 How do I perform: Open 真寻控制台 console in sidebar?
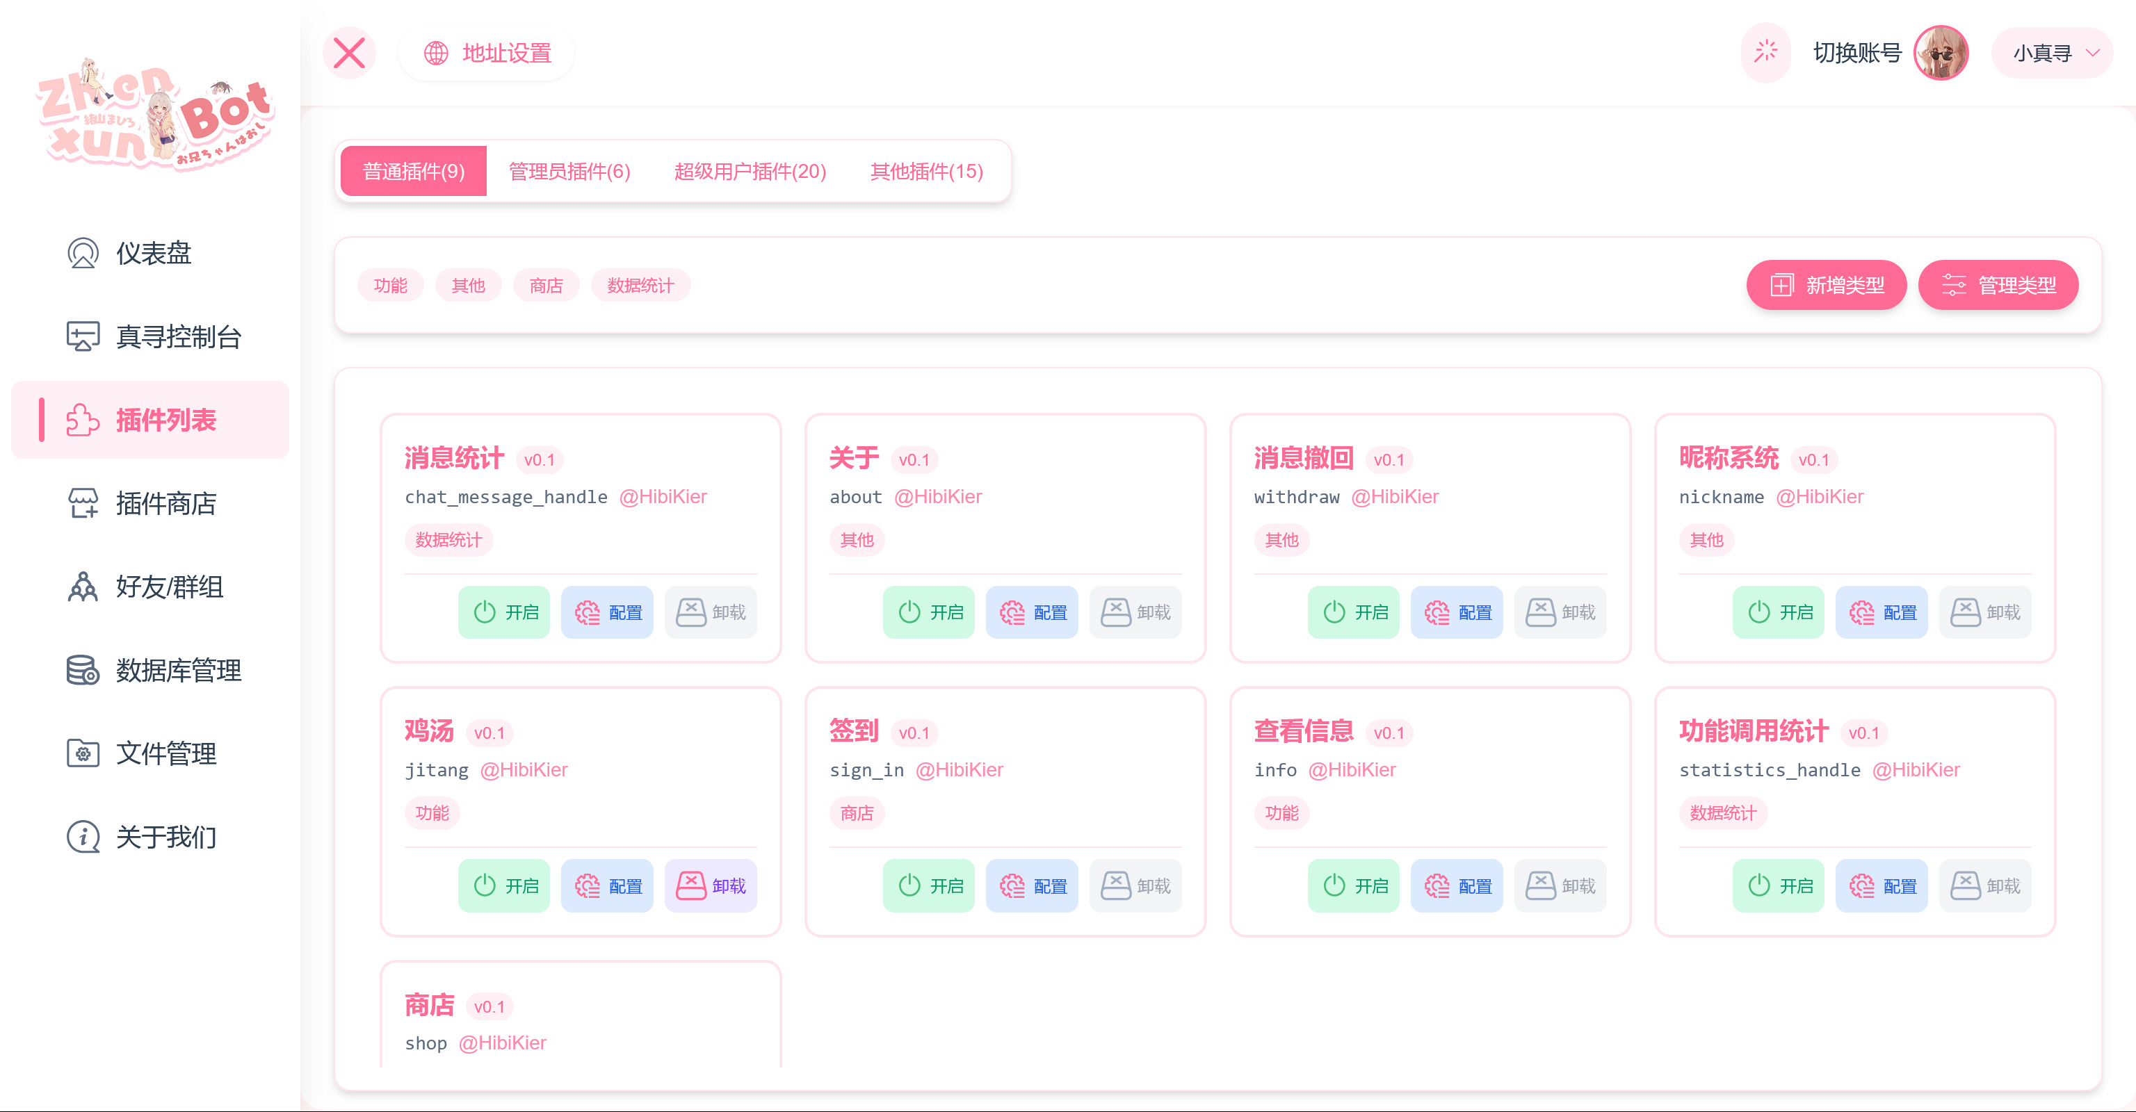click(x=177, y=336)
